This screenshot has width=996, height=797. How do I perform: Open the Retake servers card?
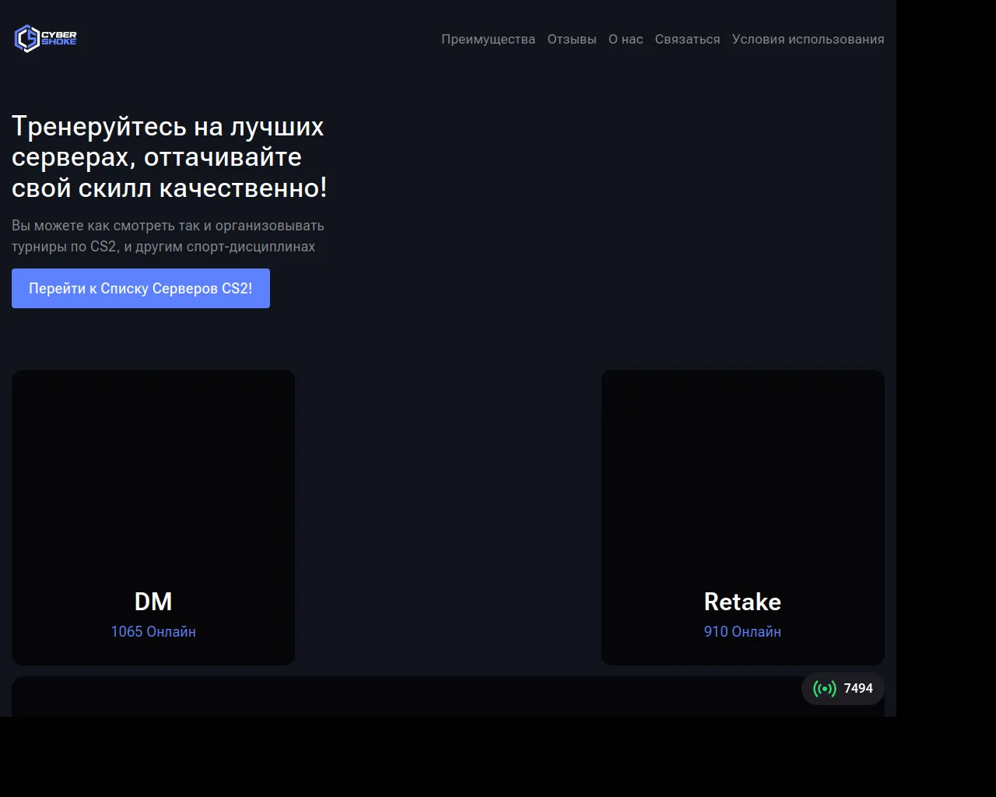[743, 517]
